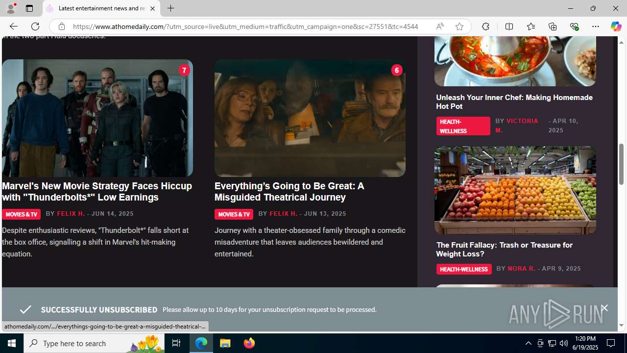Open Task View
The height and width of the screenshot is (353, 627).
pyautogui.click(x=176, y=343)
